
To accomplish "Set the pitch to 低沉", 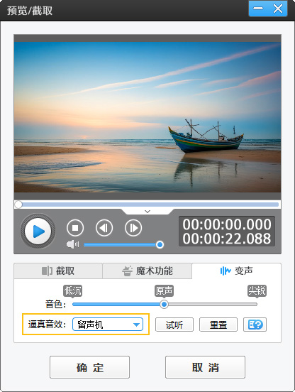I will tap(72, 291).
